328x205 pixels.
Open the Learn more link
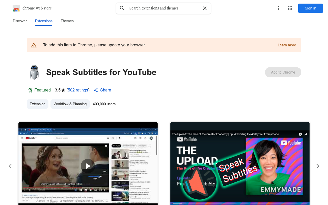287,45
